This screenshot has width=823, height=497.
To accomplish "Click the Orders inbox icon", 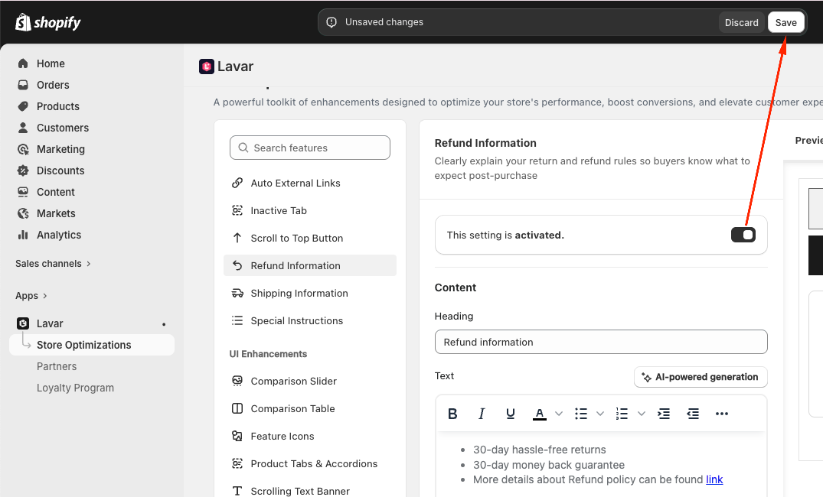I will [x=22, y=85].
